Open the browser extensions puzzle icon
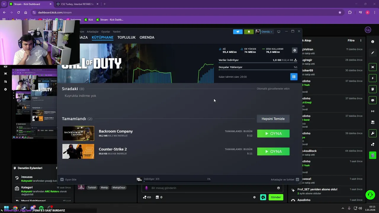379x213 pixels. [350, 12]
